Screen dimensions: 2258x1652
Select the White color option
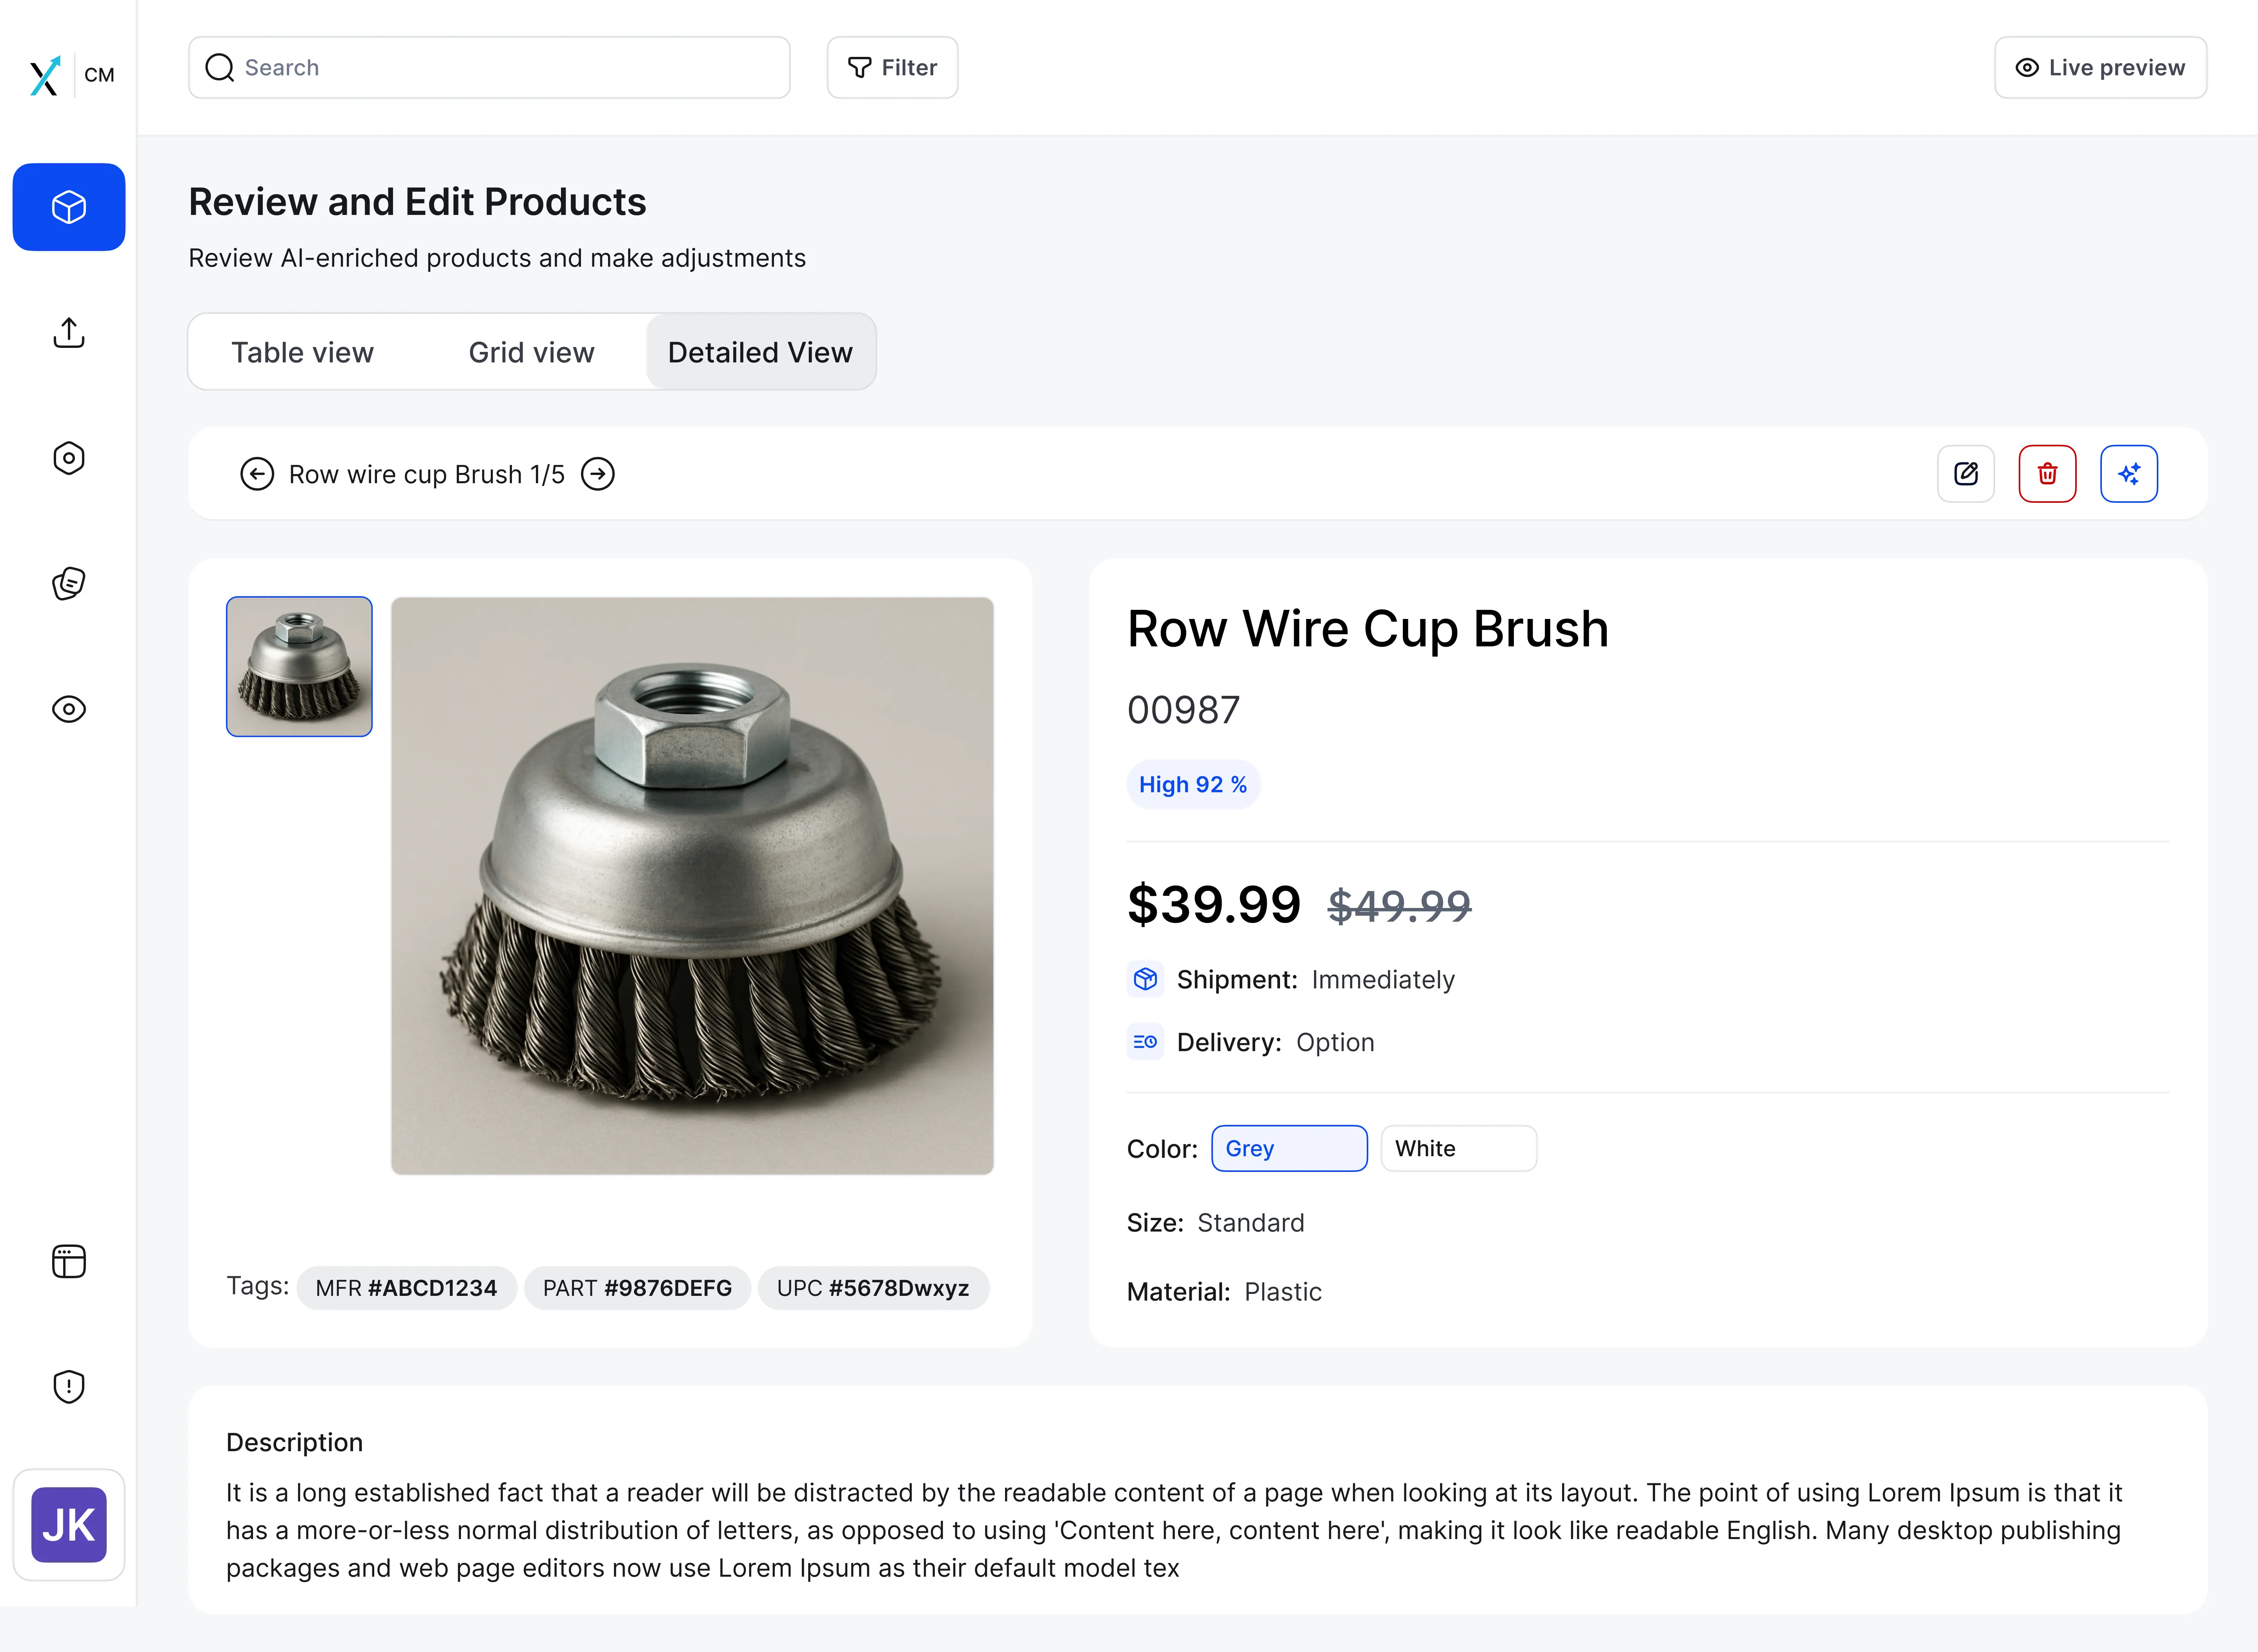pos(1458,1148)
